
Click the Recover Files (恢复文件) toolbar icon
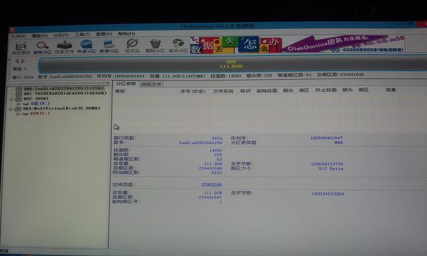(64, 45)
